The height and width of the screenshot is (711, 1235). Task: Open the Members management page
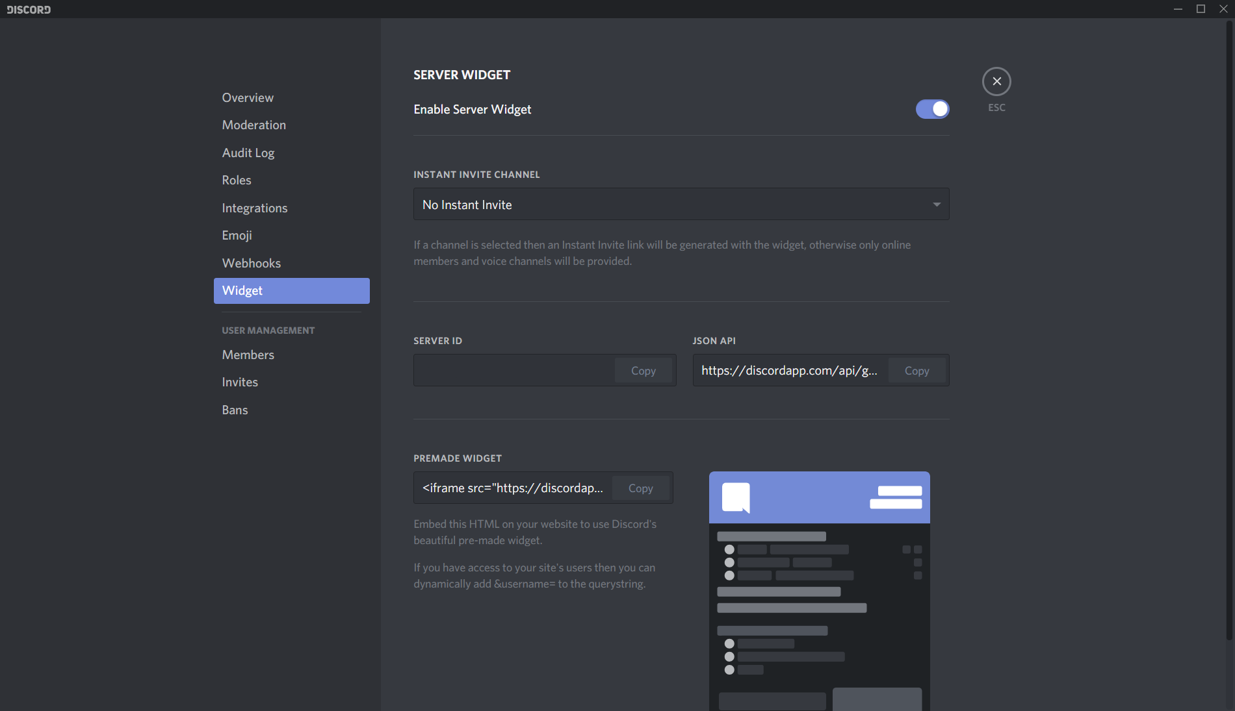[292, 355]
